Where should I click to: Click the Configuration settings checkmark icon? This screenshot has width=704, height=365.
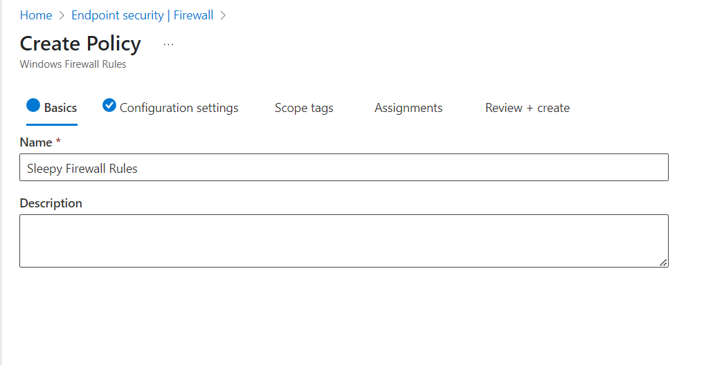(109, 105)
